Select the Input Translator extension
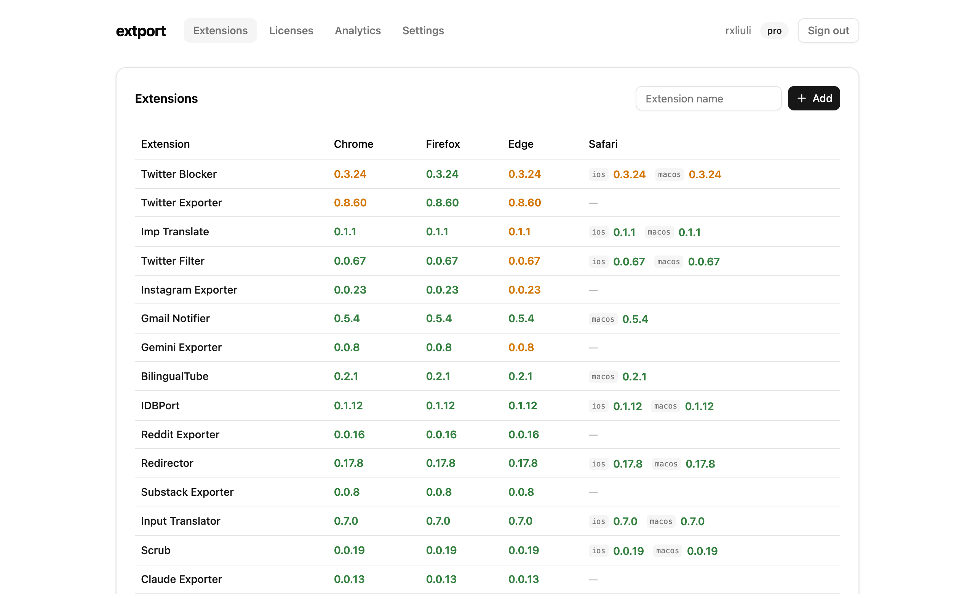The width and height of the screenshot is (975, 594). point(181,521)
